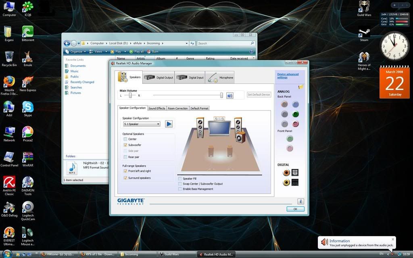Toggle Surround speakers full-range checkbox
Viewport: 413px width, 258px height.
click(125, 178)
